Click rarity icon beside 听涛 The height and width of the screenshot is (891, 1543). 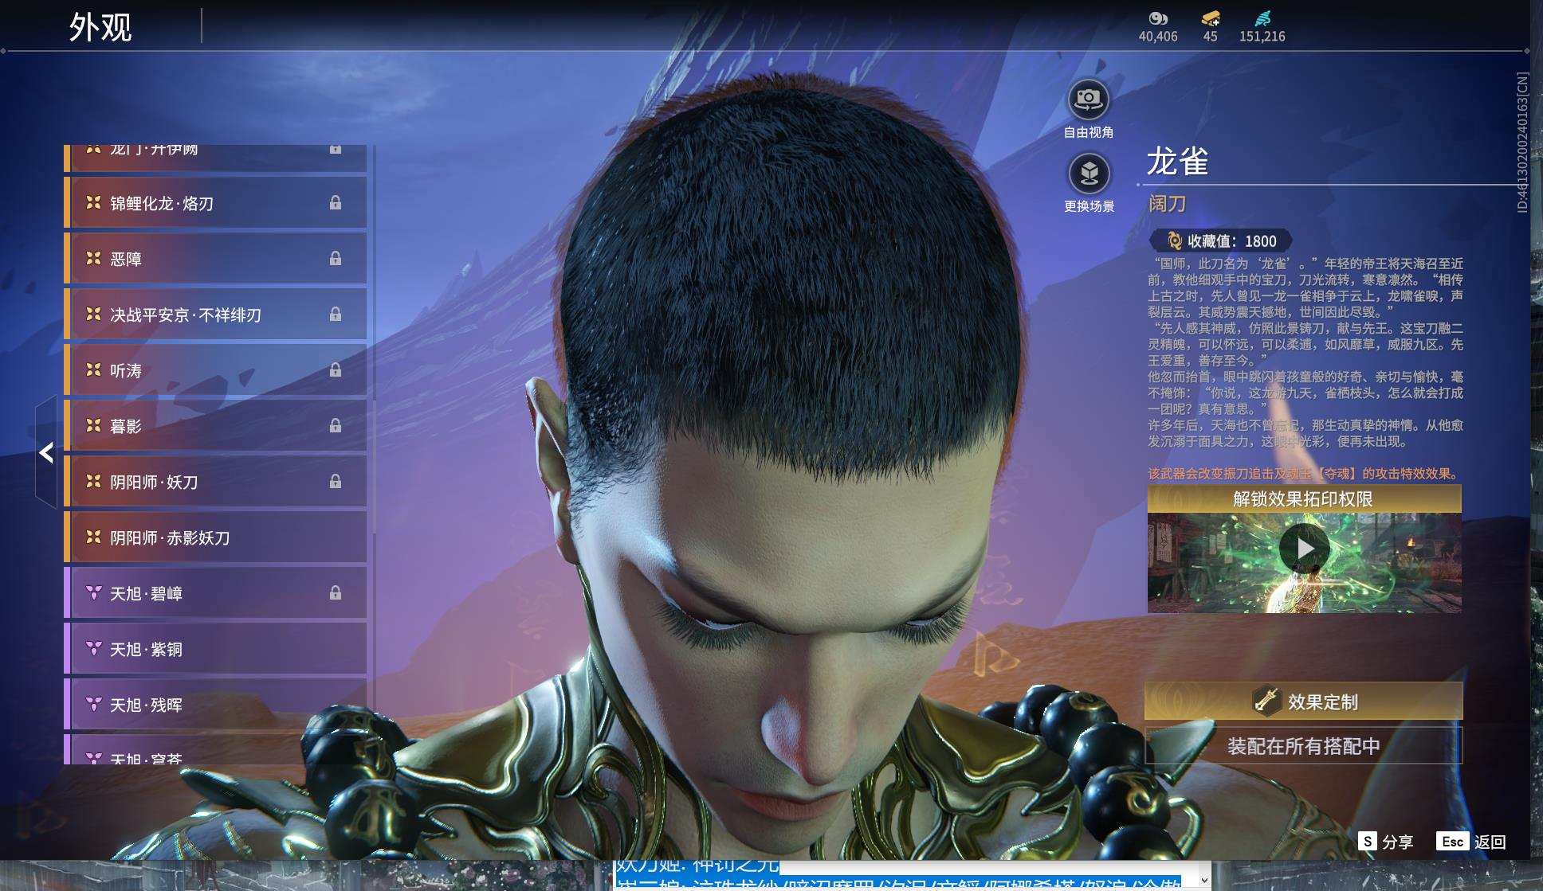pos(93,369)
